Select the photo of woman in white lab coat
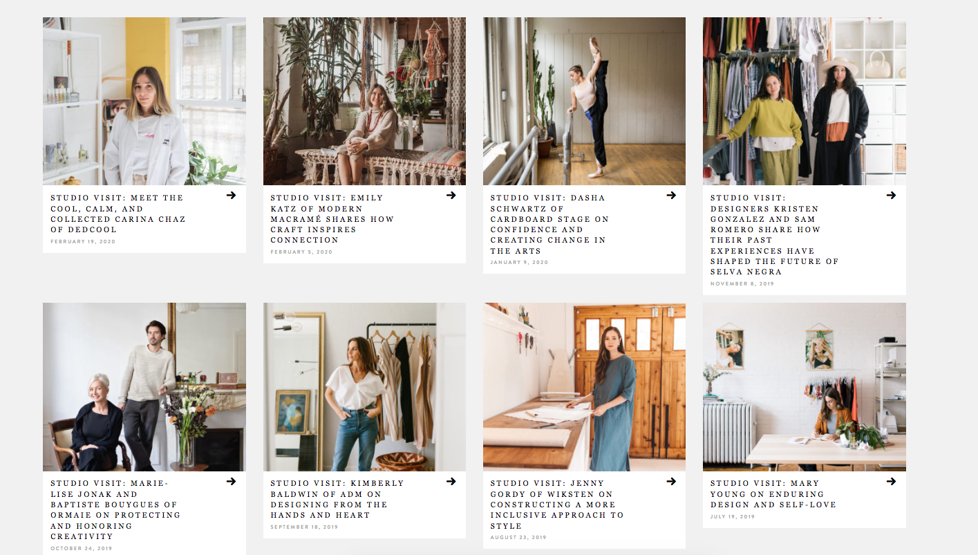978x555 pixels. (x=144, y=102)
